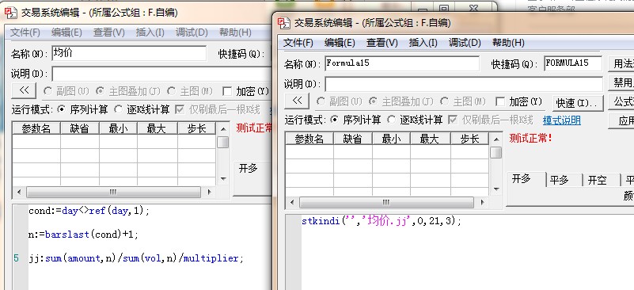Image resolution: width=634 pixels, height=290 pixels.
Task: Select 主图叠加 radio in 均价 window
Action: (x=100, y=91)
